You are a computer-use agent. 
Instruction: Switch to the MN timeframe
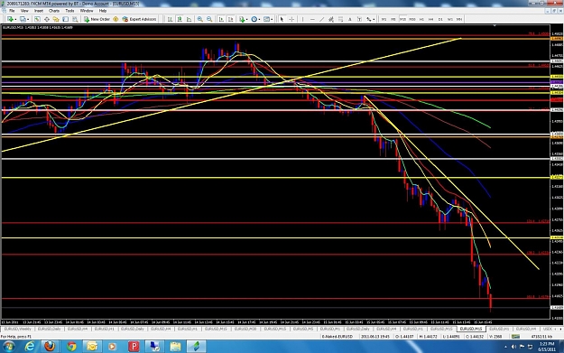[459, 19]
